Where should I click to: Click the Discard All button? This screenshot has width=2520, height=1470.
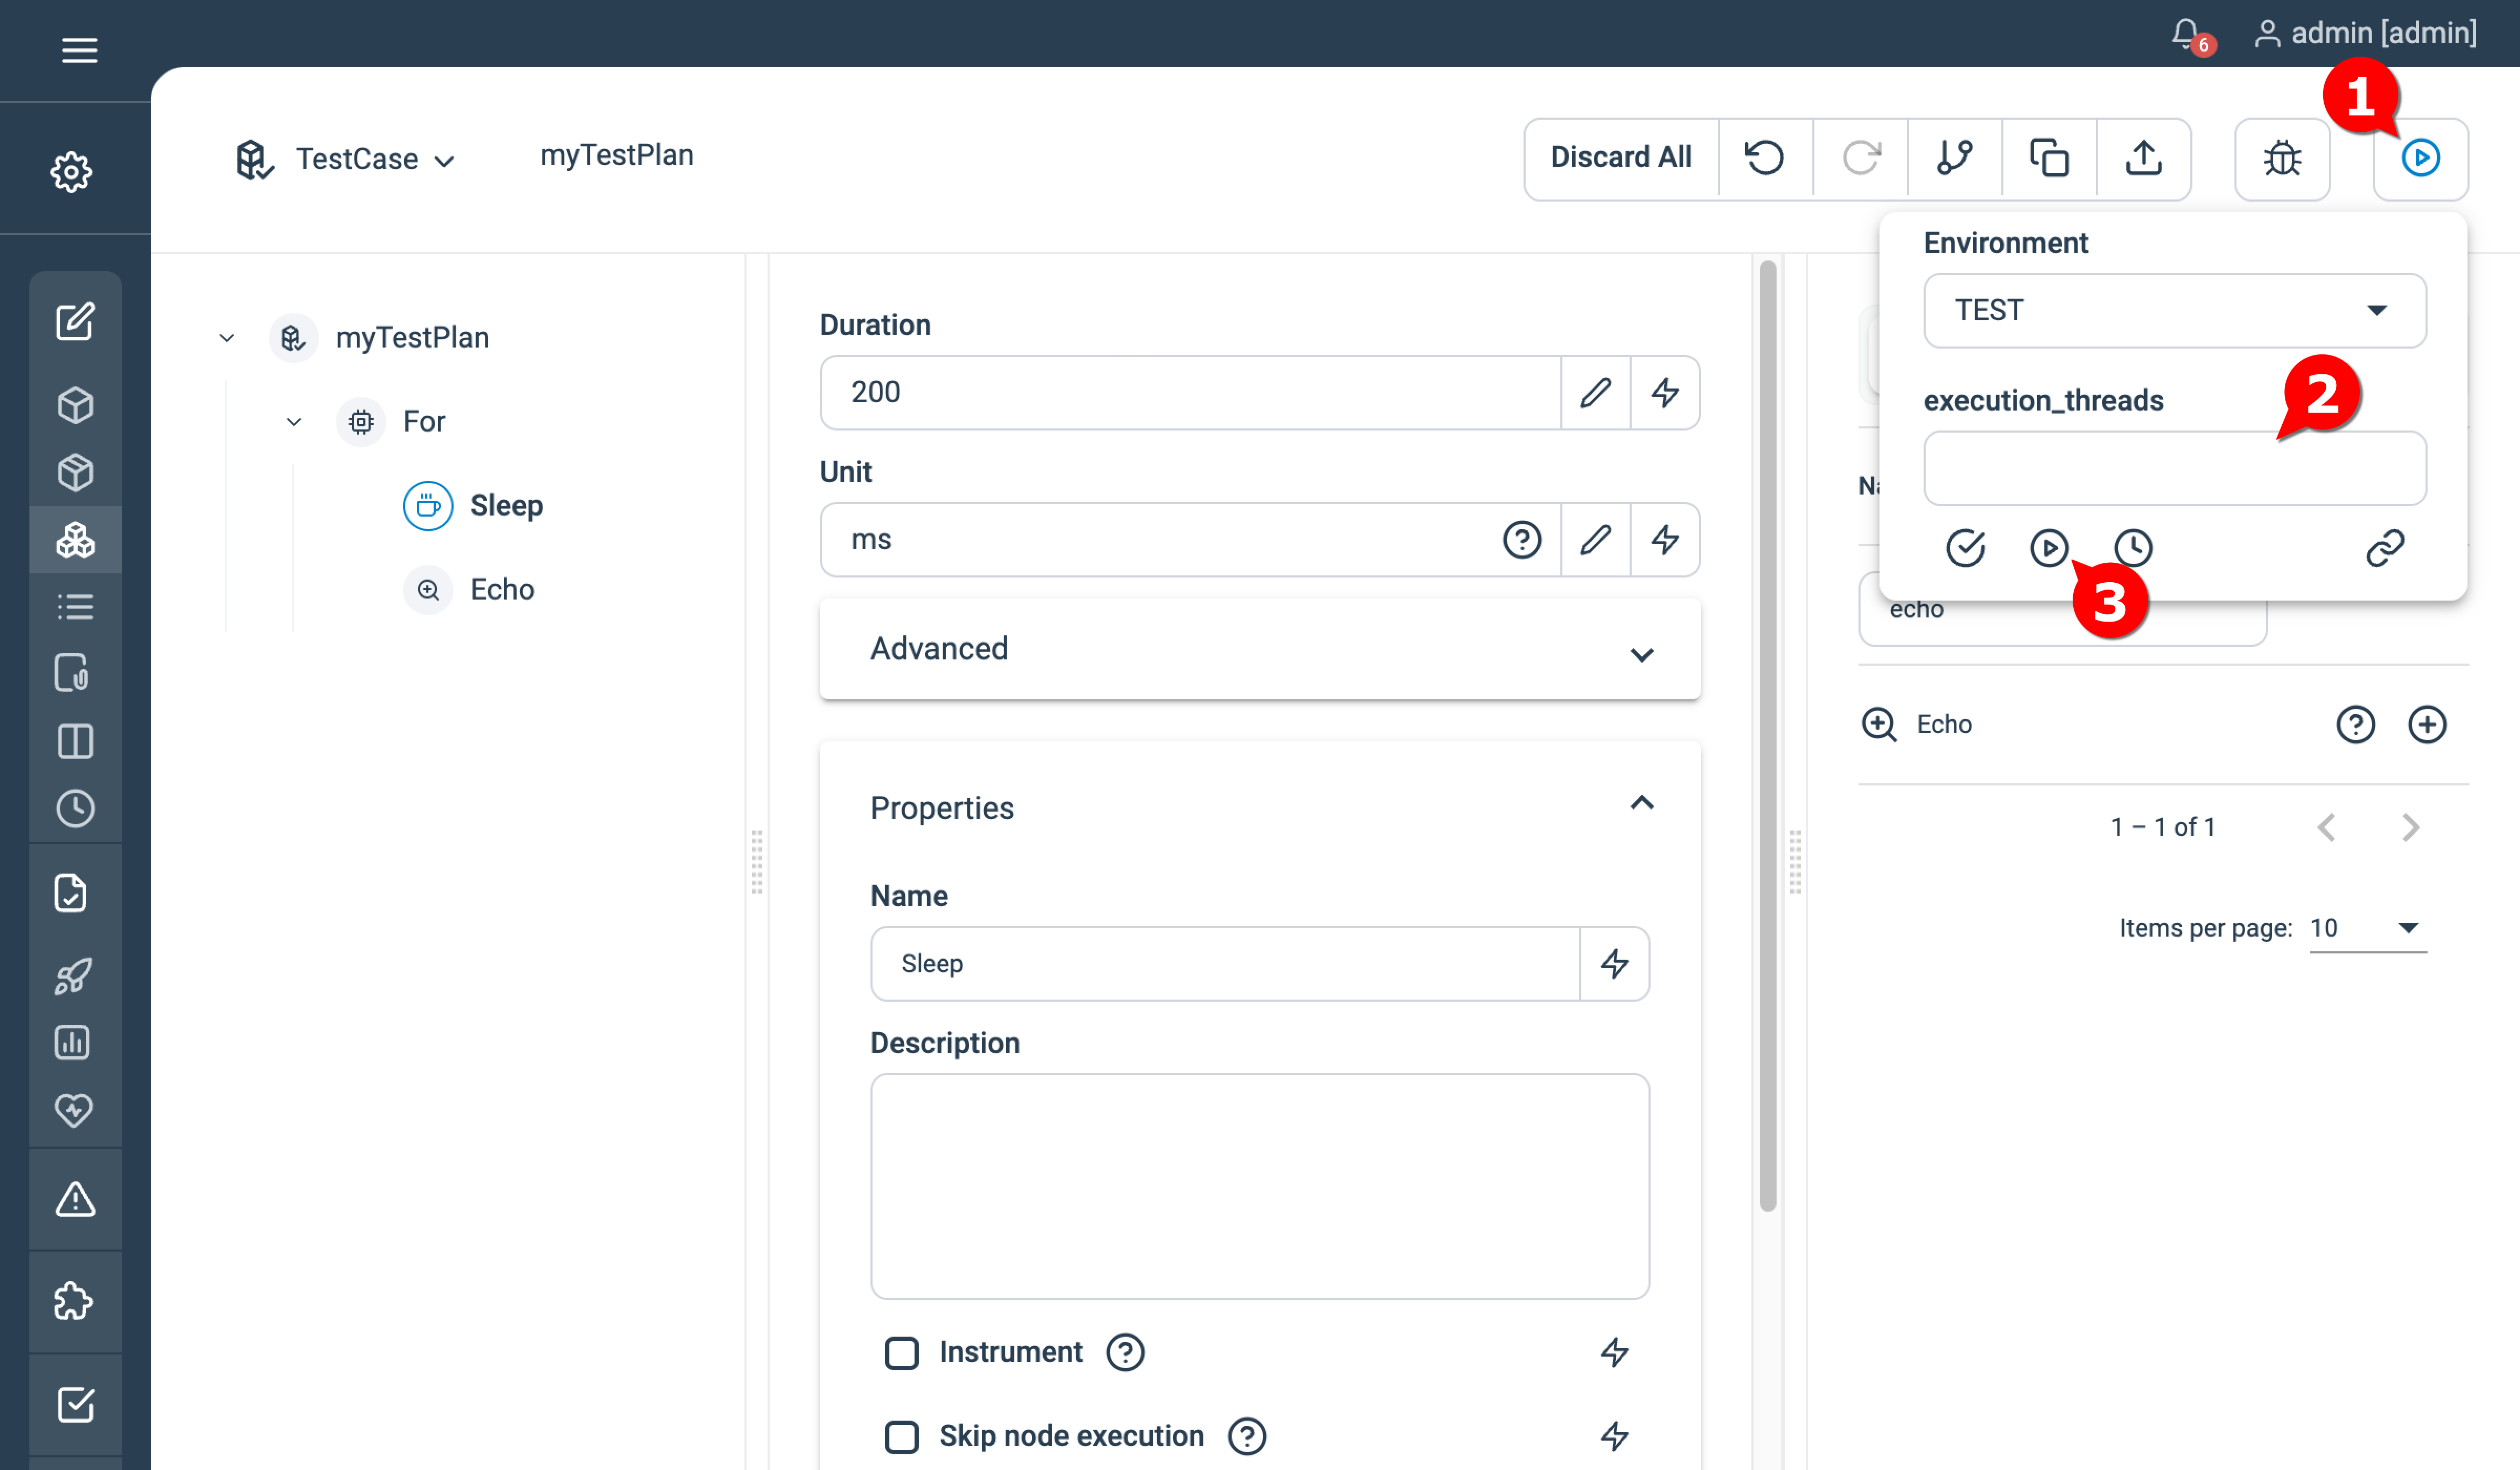(x=1621, y=158)
